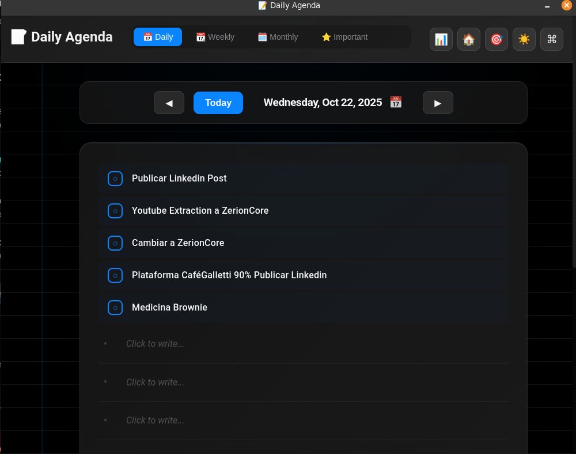Check off Youtube Extraction a ZerionCore task
This screenshot has height=454, width=576.
tap(115, 211)
